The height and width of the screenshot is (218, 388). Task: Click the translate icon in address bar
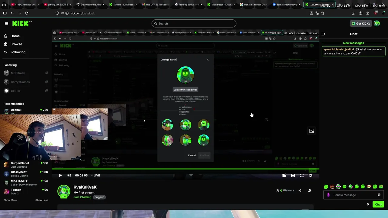click(x=317, y=13)
